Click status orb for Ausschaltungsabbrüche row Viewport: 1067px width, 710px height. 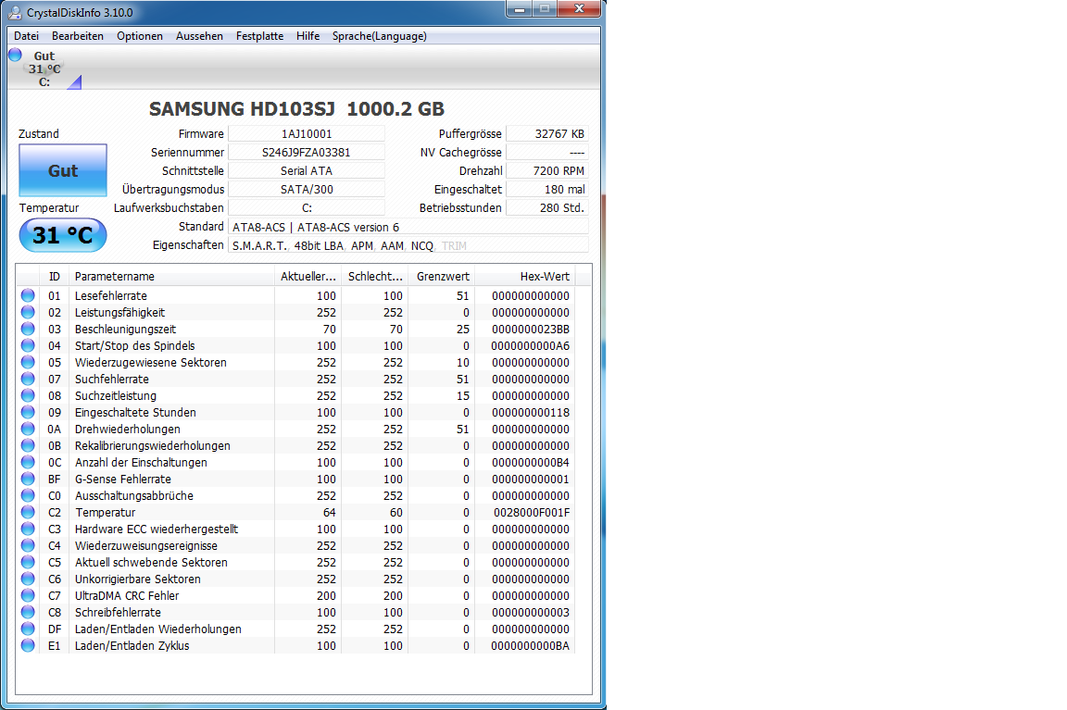point(28,495)
